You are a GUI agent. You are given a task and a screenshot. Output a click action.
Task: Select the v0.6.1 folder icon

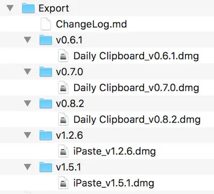46,40
